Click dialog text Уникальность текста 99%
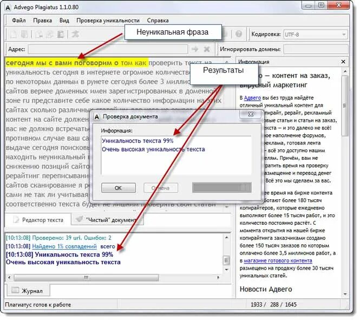 [138, 141]
